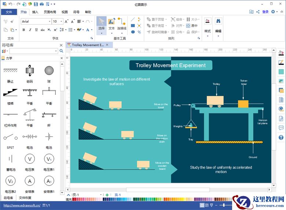This screenshot has height=210, width=286.
Task: Activate the 文本 text tool
Action: pyautogui.click(x=111, y=26)
